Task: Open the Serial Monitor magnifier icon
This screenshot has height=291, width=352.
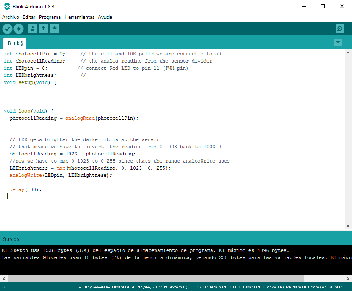Action: tap(340, 29)
